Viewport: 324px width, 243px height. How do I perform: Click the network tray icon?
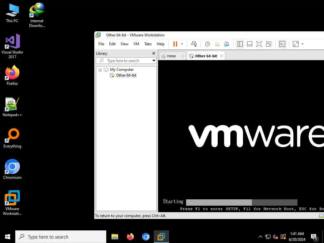268,237
